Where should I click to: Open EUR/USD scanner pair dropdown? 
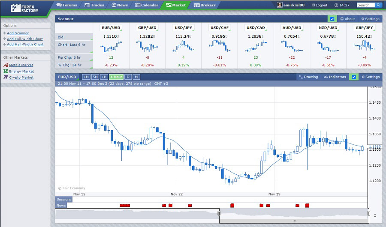111,27
